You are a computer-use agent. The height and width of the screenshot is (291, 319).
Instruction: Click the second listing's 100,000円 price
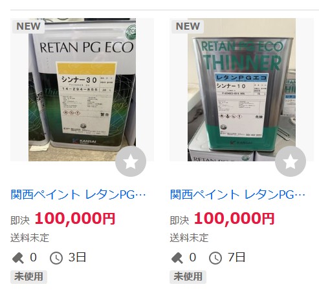(234, 219)
